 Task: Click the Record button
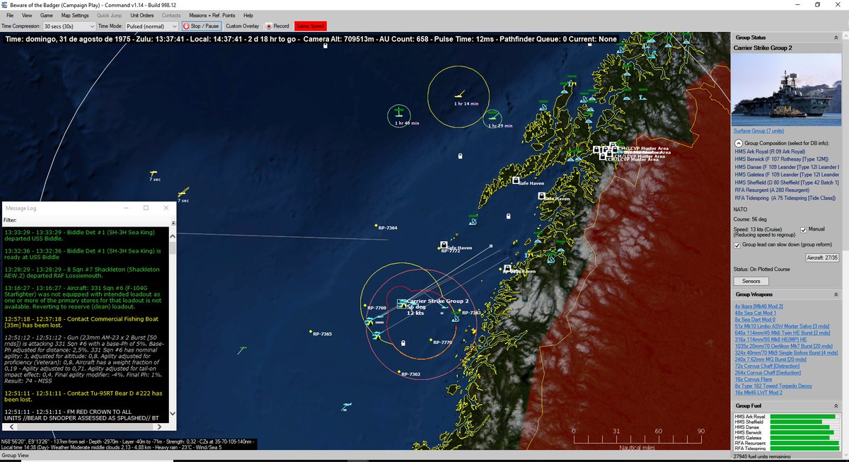point(277,26)
